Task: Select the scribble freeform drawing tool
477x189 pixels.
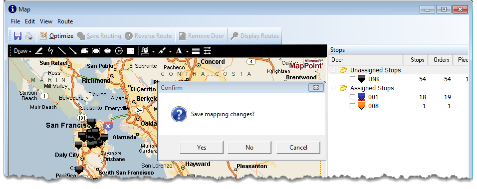Action: (50, 51)
